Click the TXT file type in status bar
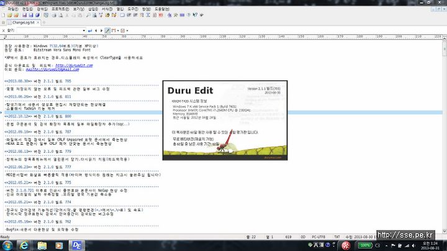 [x=337, y=237]
